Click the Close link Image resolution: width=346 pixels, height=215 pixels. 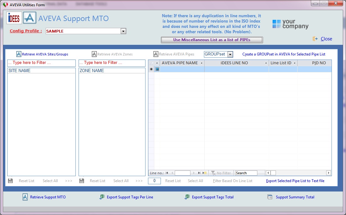click(327, 39)
